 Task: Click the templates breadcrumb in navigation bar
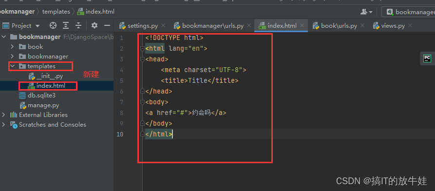click(56, 12)
